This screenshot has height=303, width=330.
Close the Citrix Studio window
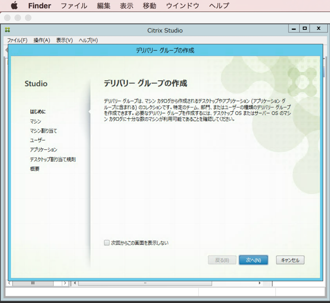[x=319, y=28]
